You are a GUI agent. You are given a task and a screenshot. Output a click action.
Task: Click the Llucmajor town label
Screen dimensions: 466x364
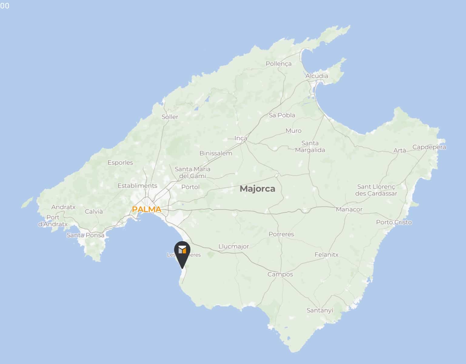(x=233, y=246)
